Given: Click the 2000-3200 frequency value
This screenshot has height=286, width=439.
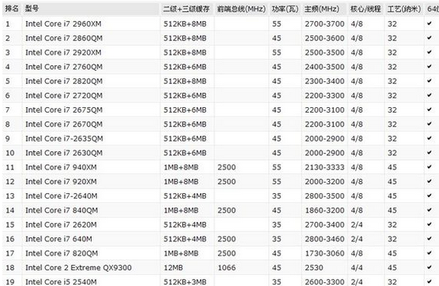Looking at the screenshot, I should click(x=325, y=182).
